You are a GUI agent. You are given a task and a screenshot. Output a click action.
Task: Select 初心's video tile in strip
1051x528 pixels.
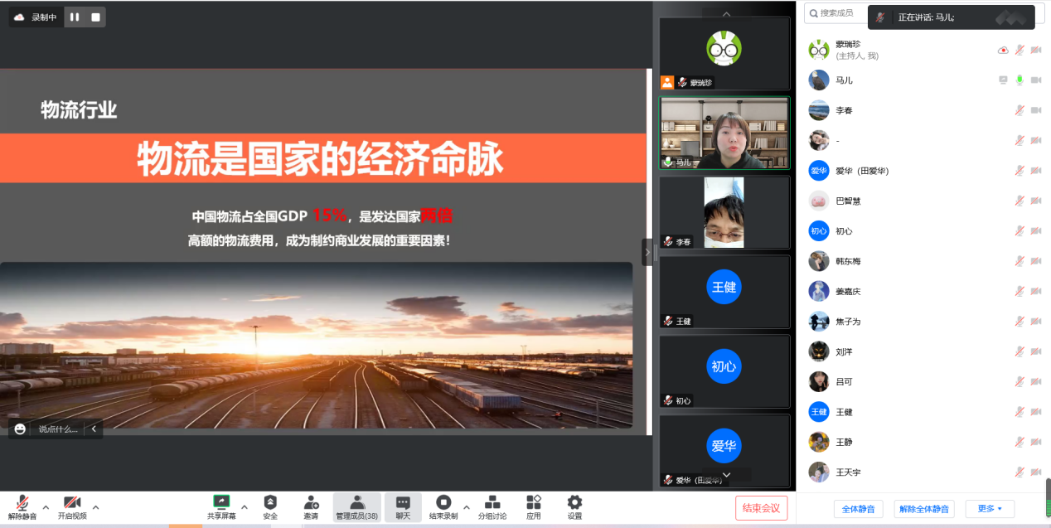click(x=724, y=371)
